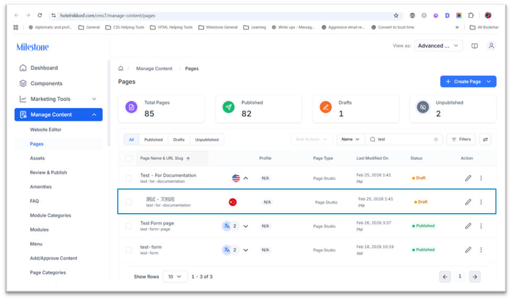Edit Test - For Documentation page pencil
Viewport: 512px width, 300px height.
tap(468, 178)
